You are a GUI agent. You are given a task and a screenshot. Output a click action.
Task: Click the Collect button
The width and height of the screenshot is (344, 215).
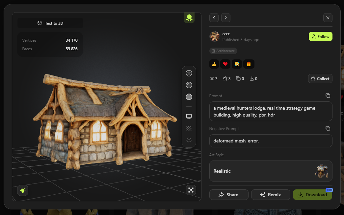(x=320, y=78)
